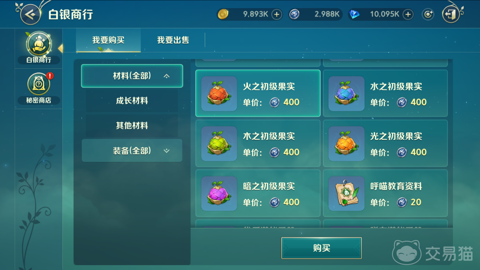Screen dimensions: 480x270
Task: Select the 水之初级果实 item
Action: pyautogui.click(x=385, y=93)
